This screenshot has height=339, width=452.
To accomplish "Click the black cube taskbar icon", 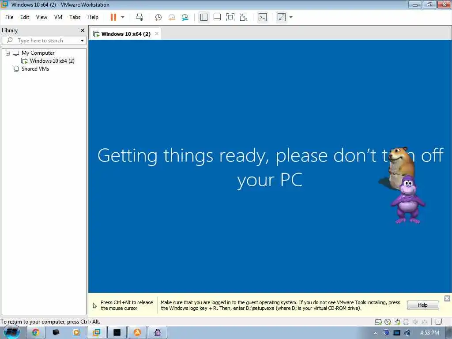I will [x=56, y=332].
